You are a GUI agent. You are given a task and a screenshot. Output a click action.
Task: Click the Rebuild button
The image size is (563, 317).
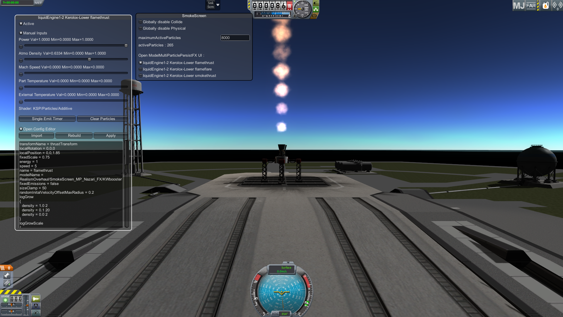(74, 135)
